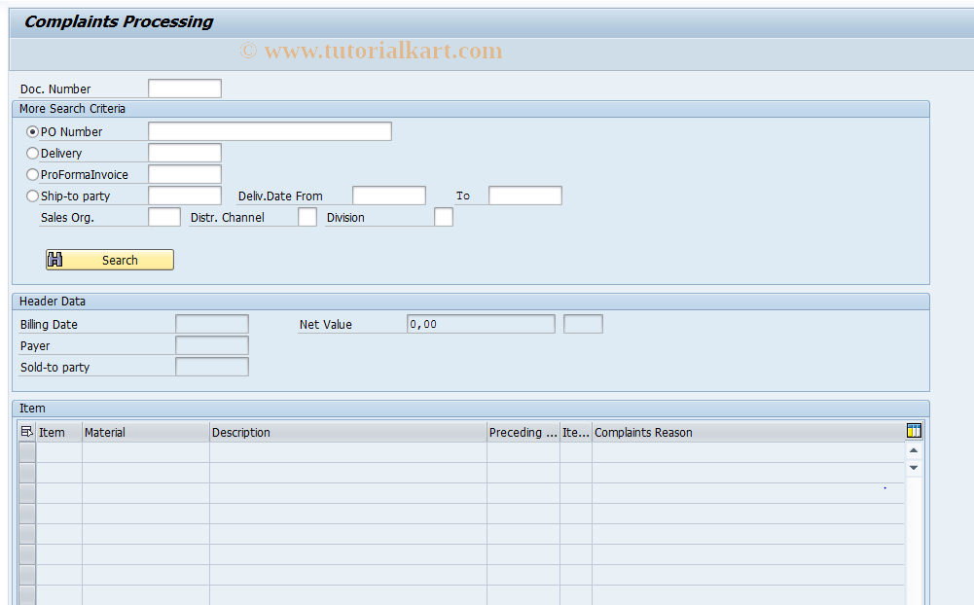
Task: Click the Net Value field showing 0,00
Action: pyautogui.click(x=481, y=324)
